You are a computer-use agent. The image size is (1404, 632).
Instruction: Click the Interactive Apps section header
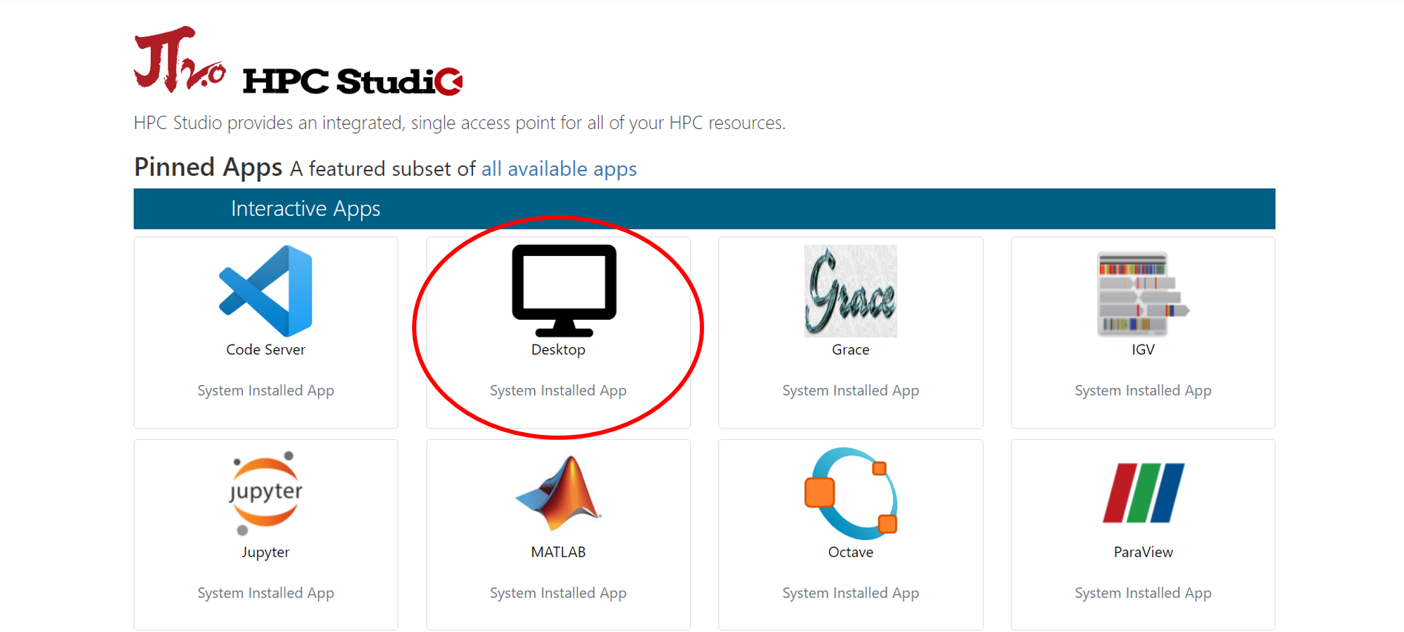(704, 208)
